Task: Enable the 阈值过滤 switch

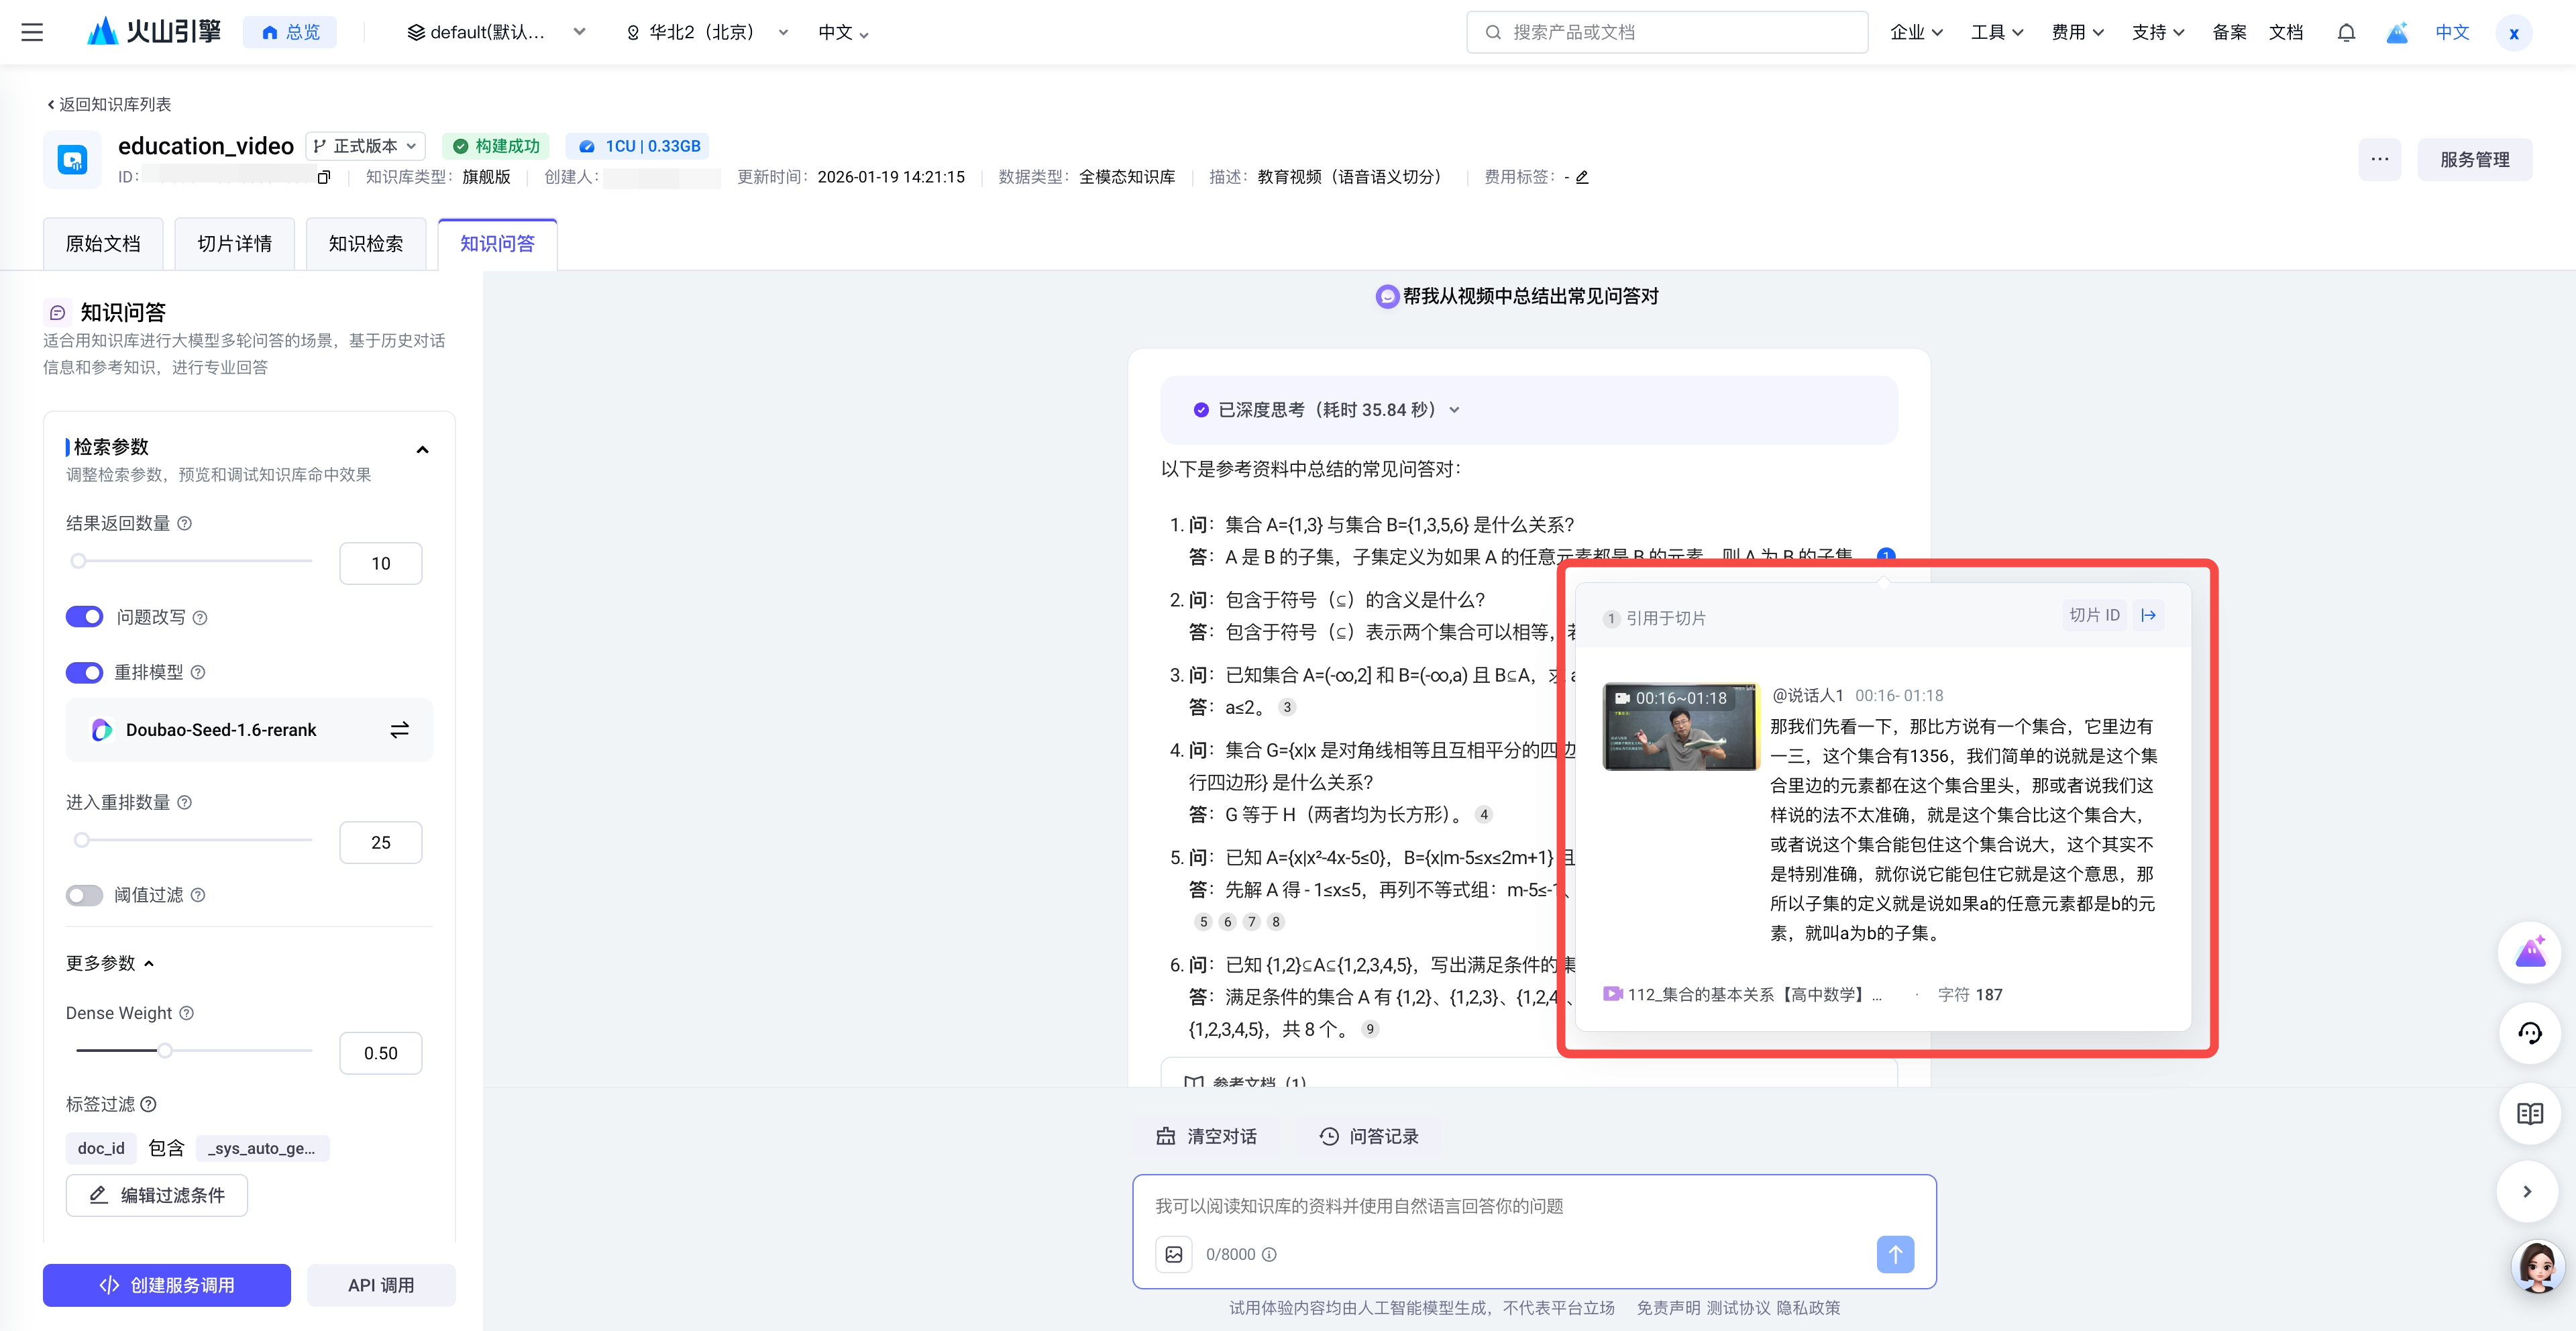Action: click(x=85, y=895)
